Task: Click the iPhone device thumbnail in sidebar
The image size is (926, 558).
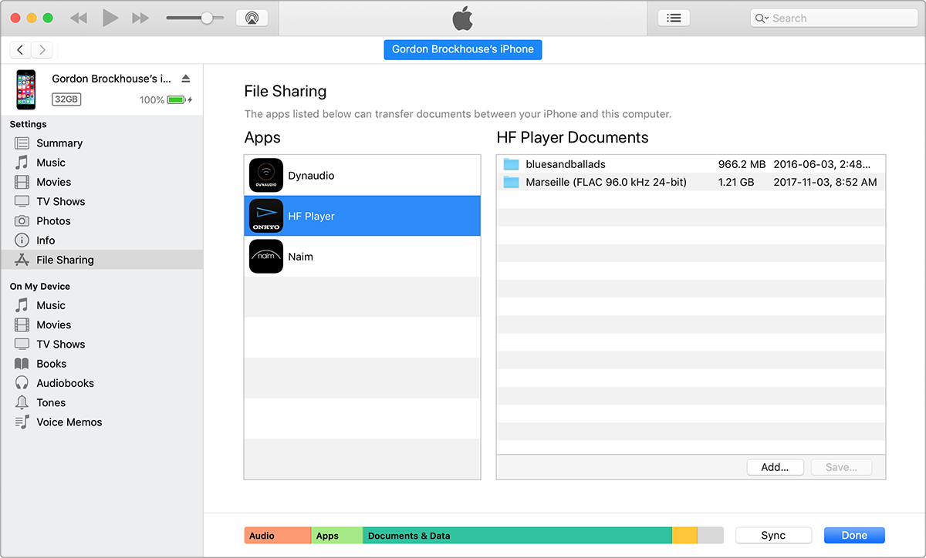Action: click(25, 89)
